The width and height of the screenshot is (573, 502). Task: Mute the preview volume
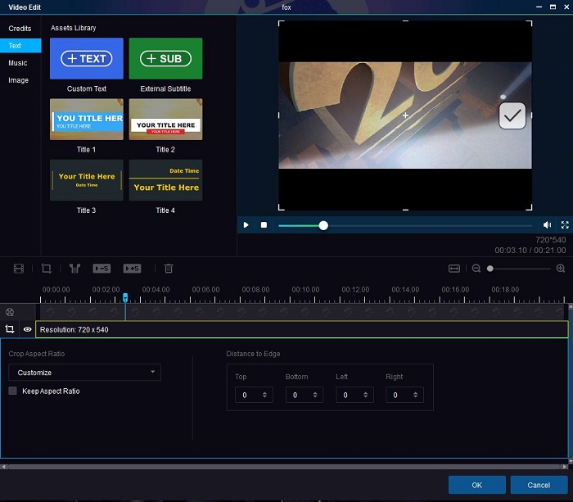pos(547,225)
